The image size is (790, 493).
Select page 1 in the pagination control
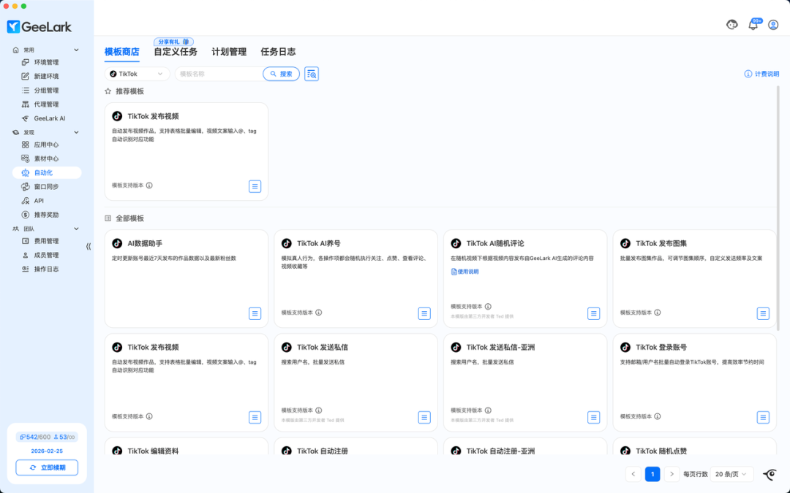pyautogui.click(x=652, y=473)
